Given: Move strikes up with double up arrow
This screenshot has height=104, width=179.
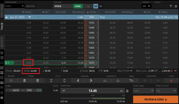Looking at the screenshot, I should pyautogui.click(x=24, y=81).
